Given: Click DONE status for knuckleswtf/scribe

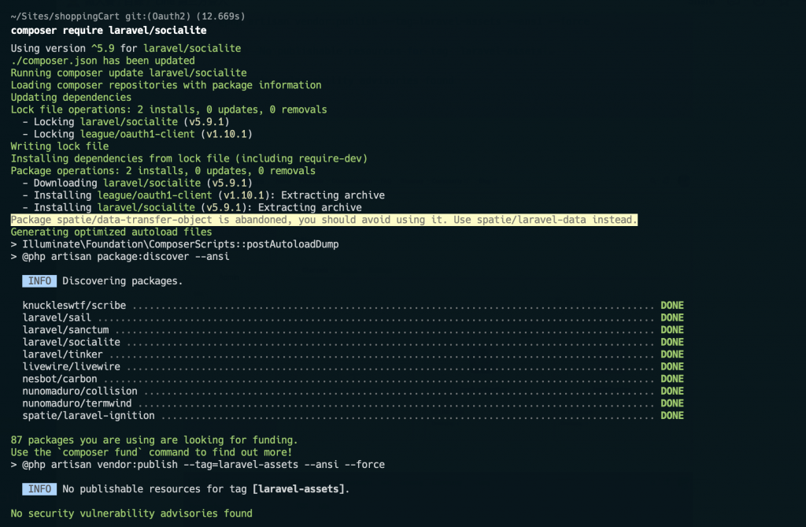Looking at the screenshot, I should [672, 306].
